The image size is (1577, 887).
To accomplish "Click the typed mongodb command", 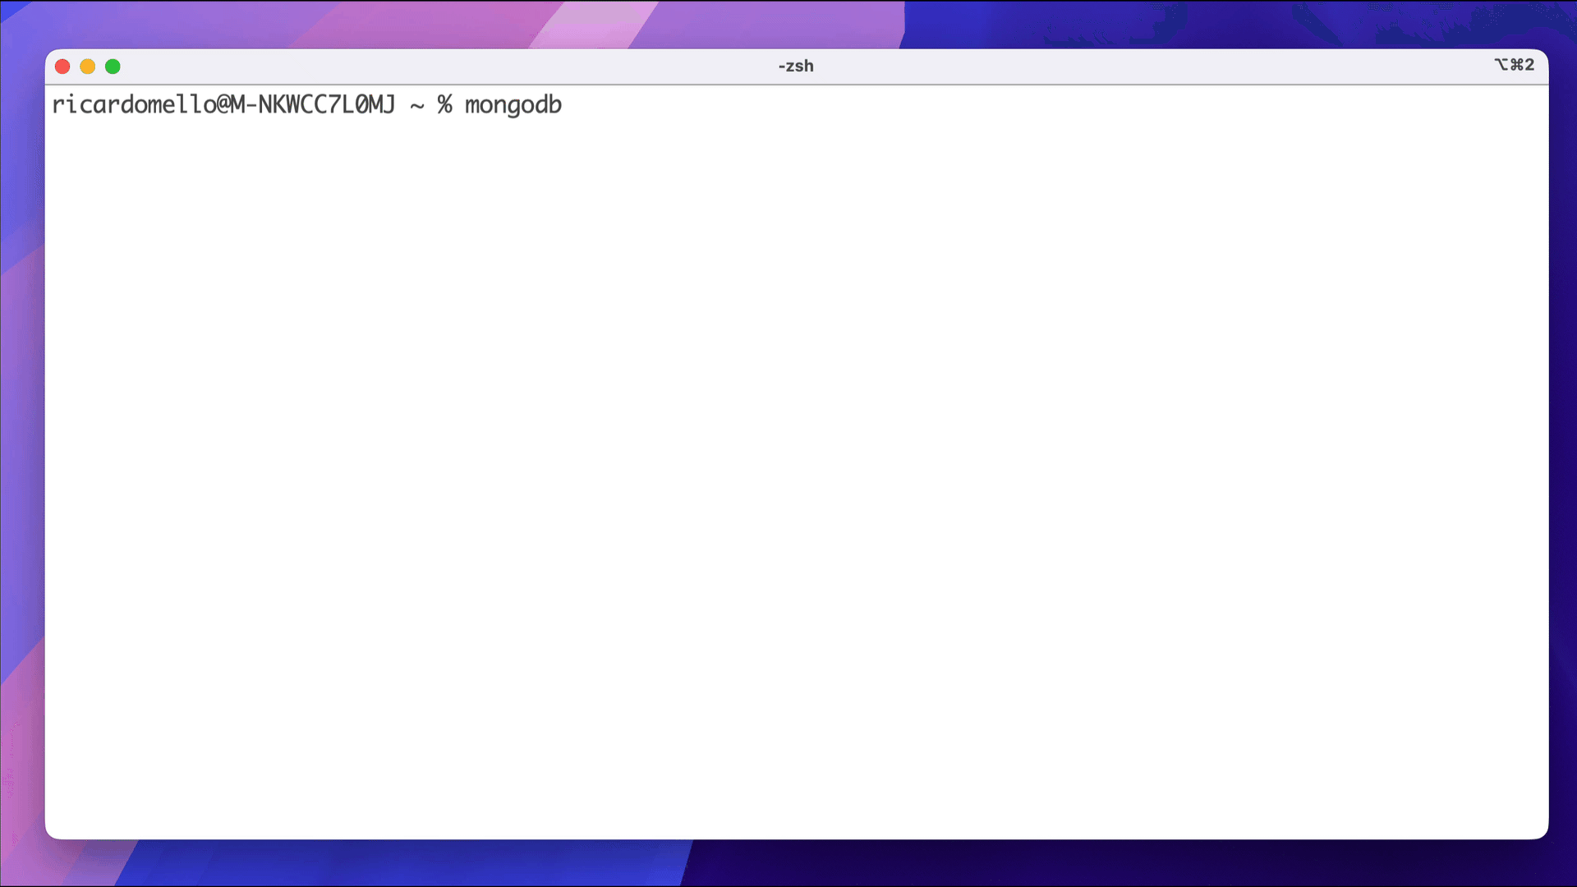I will click(513, 105).
